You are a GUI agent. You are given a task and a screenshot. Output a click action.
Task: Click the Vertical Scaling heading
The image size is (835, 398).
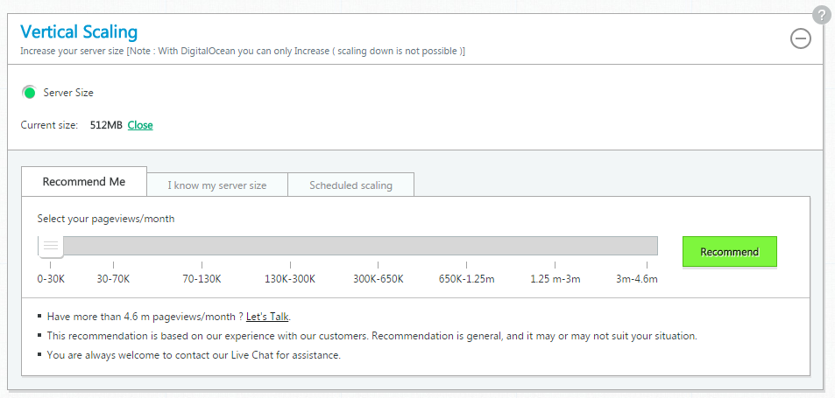(79, 32)
